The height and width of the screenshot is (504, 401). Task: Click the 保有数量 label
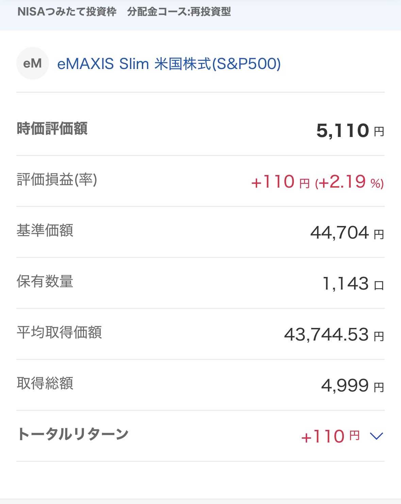45,281
